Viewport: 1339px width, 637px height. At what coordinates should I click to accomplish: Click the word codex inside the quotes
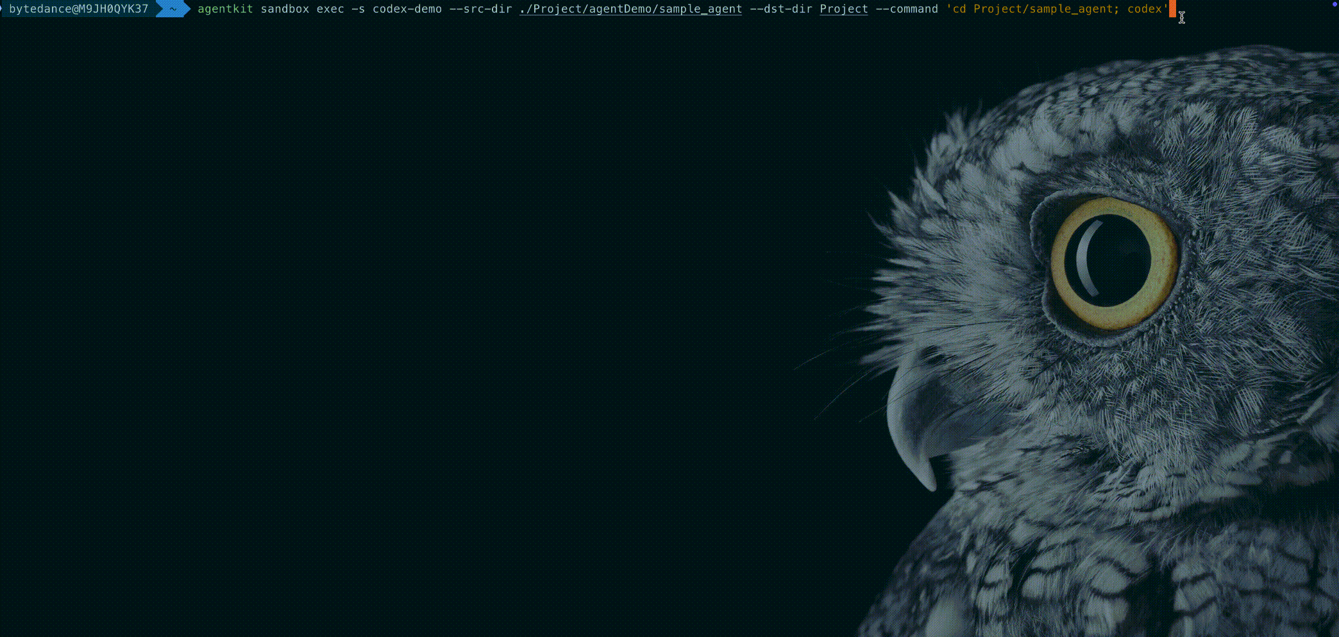pos(1145,9)
